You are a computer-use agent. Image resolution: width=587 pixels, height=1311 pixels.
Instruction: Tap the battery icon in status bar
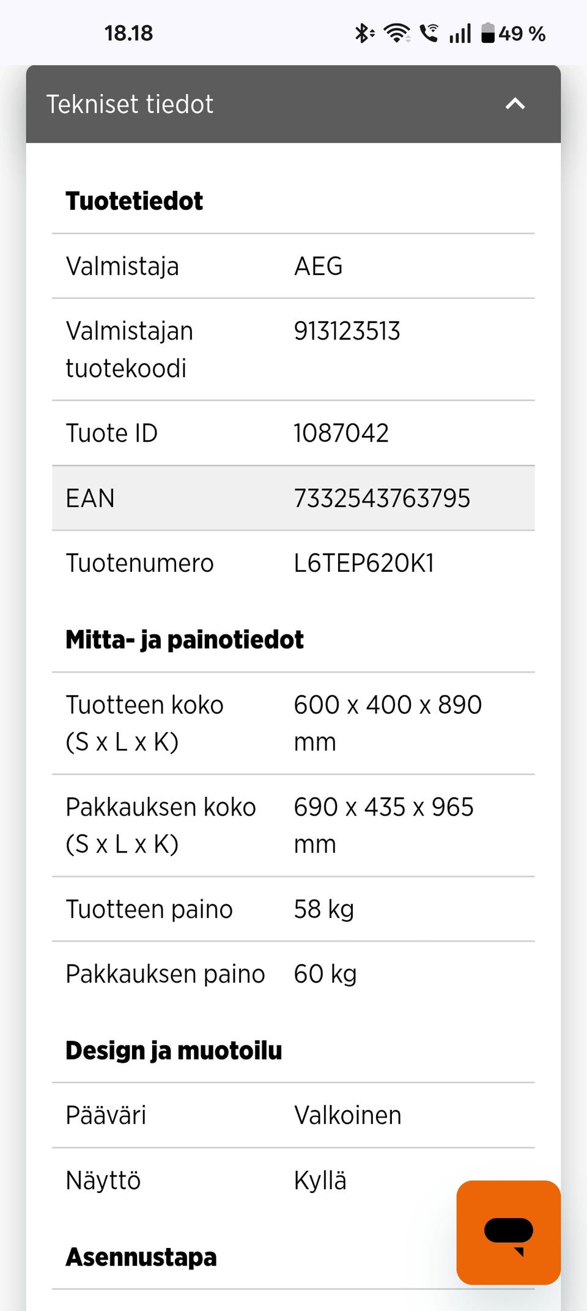pos(487,33)
